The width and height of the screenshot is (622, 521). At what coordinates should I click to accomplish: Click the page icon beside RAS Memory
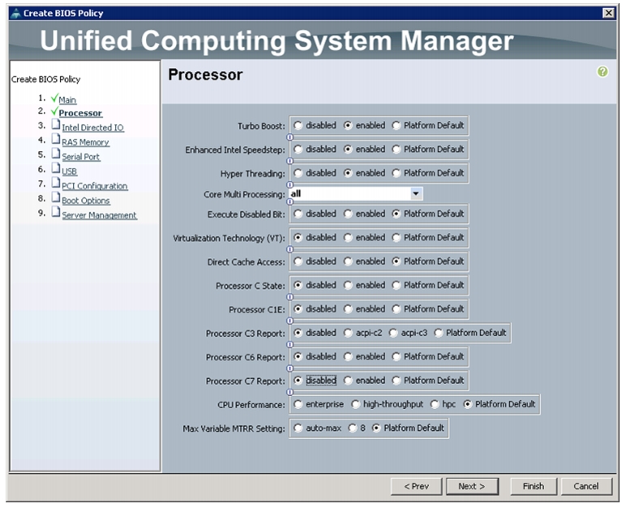pos(56,140)
